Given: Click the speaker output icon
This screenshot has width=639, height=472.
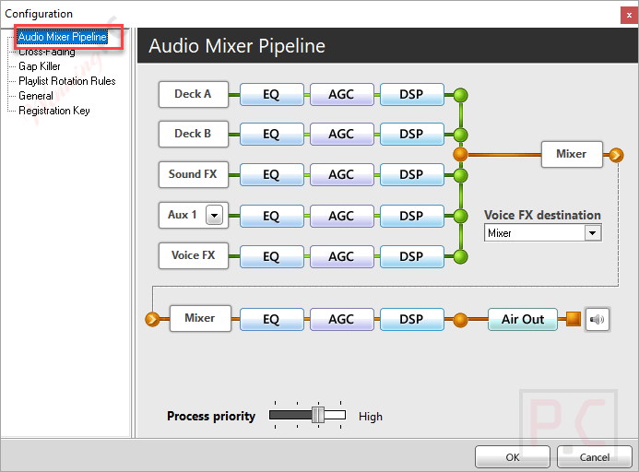Looking at the screenshot, I should pos(597,319).
